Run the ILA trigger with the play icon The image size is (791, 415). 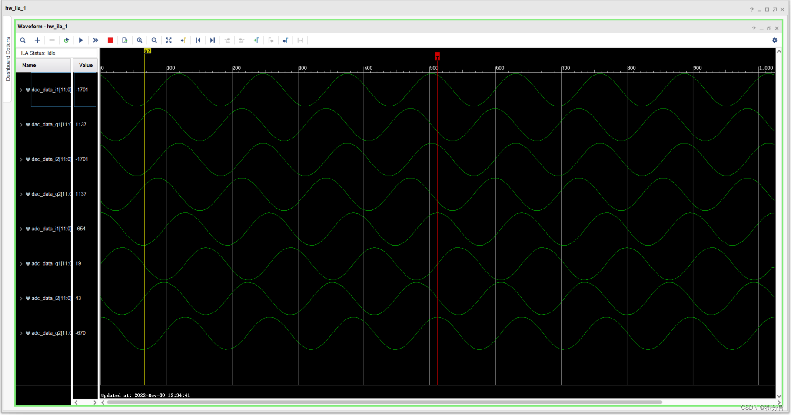[x=81, y=40]
